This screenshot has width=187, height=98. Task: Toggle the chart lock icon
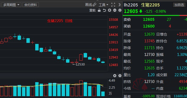[99, 10]
